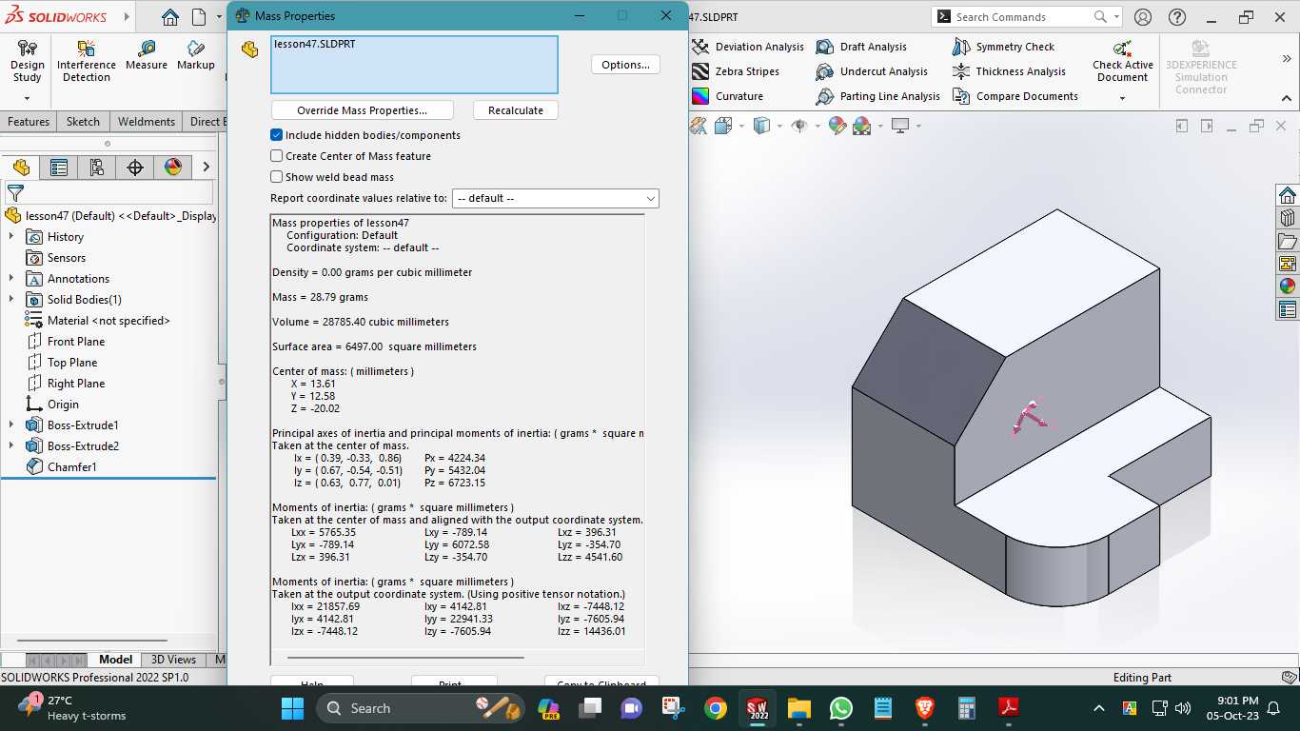The width and height of the screenshot is (1300, 731).
Task: Check Show weld bead mass
Action: (277, 177)
